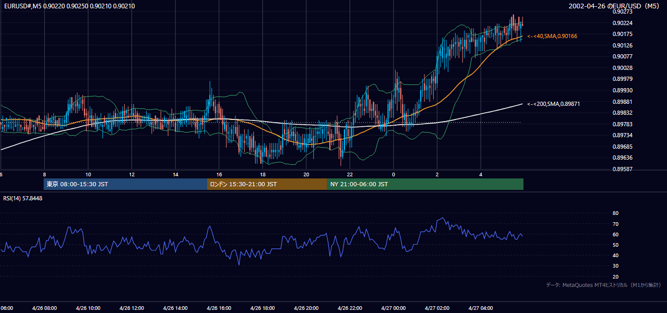Click the RSI(14) 57.8448 indicator label
The height and width of the screenshot is (313, 667).
pyautogui.click(x=23, y=198)
